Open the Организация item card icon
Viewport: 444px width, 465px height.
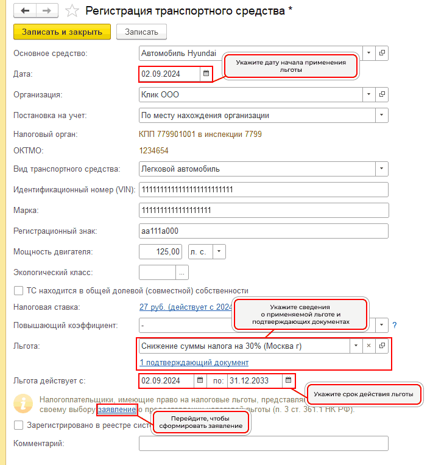382,95
